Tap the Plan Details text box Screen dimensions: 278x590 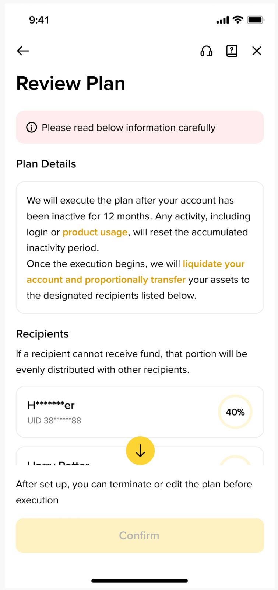click(x=140, y=247)
